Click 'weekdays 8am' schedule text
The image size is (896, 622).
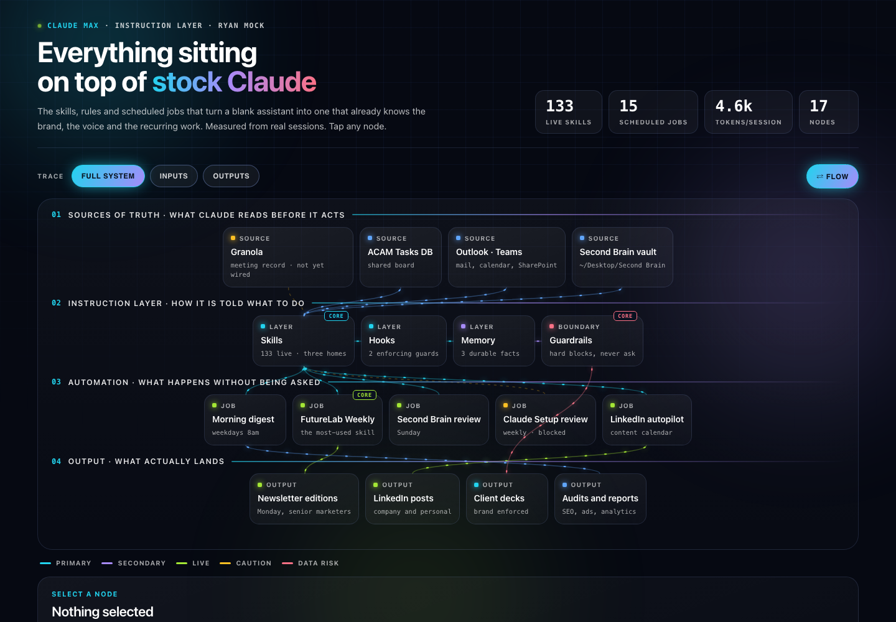236,433
